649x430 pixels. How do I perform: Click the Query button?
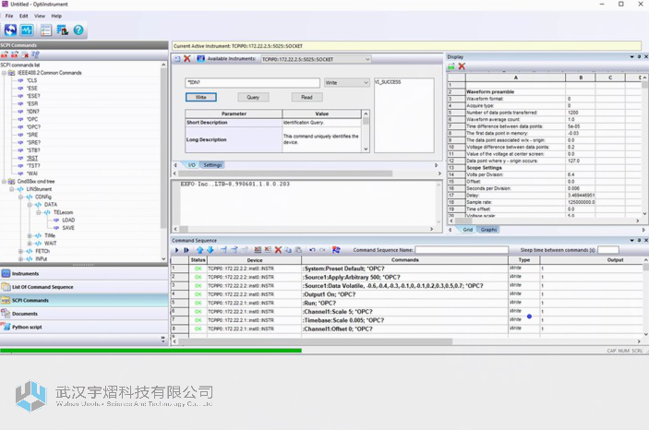click(253, 97)
